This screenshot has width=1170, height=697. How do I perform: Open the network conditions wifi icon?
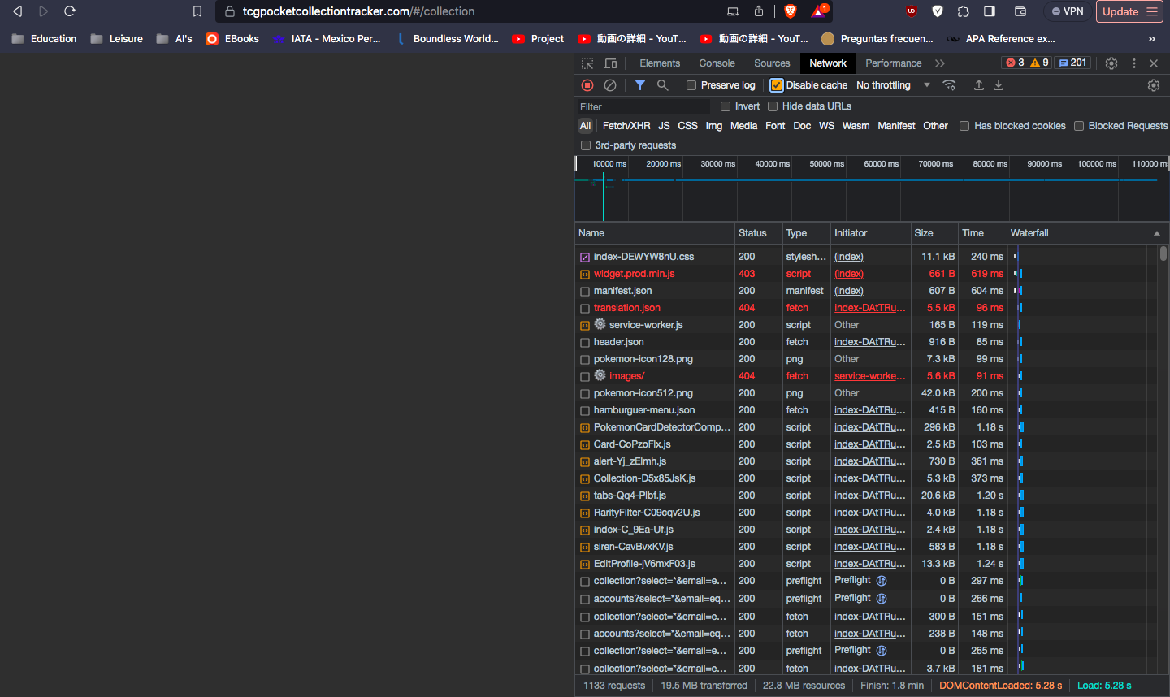point(949,85)
